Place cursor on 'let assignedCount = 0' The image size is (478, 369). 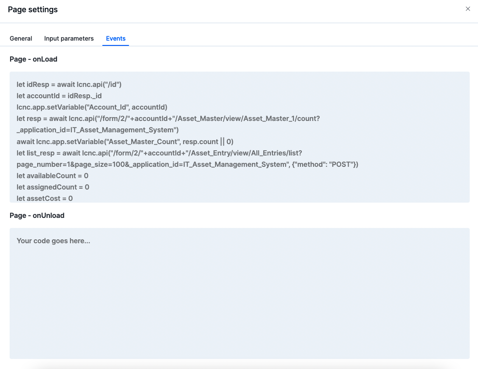(x=53, y=187)
